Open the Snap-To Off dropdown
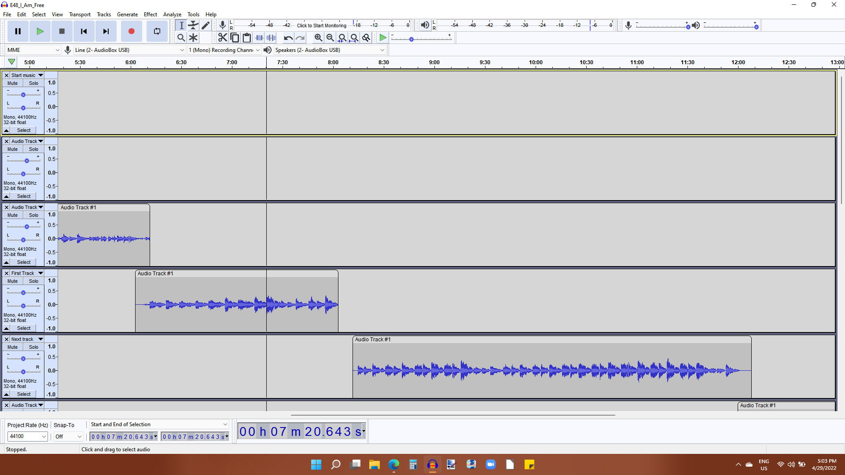This screenshot has height=475, width=845. (x=68, y=436)
